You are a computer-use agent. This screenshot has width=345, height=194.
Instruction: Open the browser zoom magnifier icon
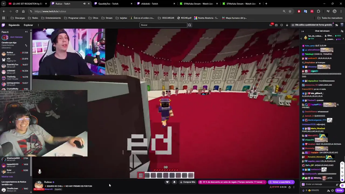pos(284,11)
